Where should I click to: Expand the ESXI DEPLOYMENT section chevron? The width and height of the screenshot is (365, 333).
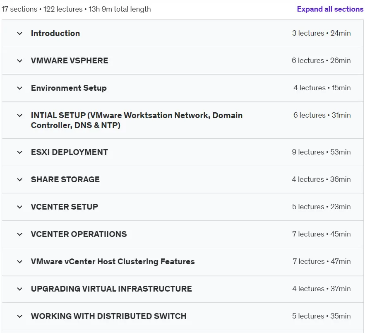pos(20,152)
